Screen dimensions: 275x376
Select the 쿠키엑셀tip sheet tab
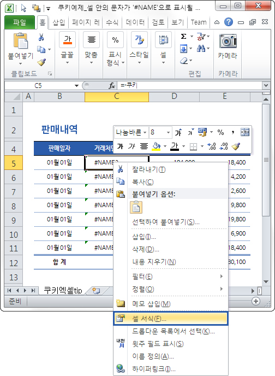(x=63, y=290)
